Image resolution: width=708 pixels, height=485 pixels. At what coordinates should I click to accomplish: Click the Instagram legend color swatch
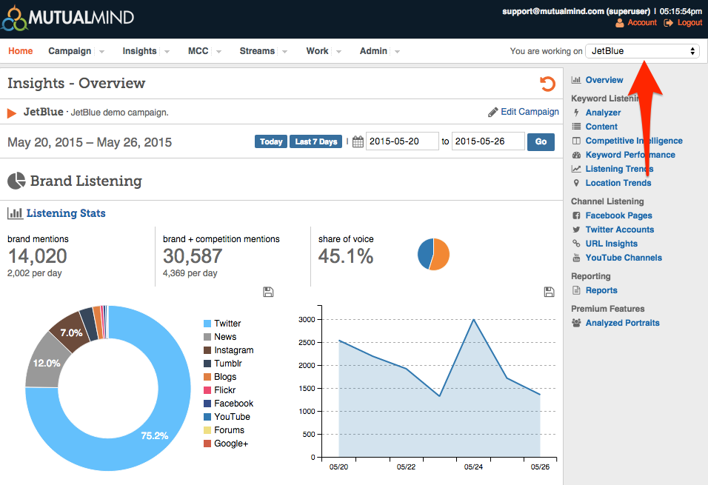click(x=207, y=350)
